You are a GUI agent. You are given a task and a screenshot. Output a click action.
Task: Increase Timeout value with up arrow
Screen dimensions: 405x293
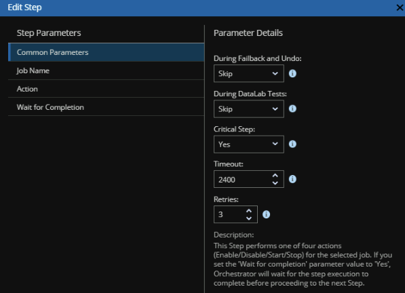tap(275, 176)
